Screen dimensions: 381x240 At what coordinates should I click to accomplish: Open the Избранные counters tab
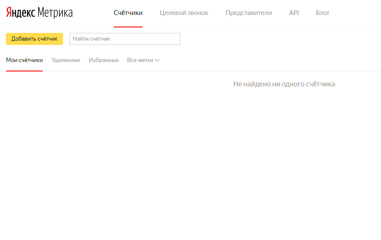(x=103, y=60)
